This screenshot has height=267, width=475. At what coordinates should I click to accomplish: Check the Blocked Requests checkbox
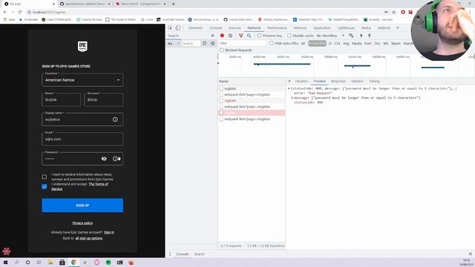222,50
